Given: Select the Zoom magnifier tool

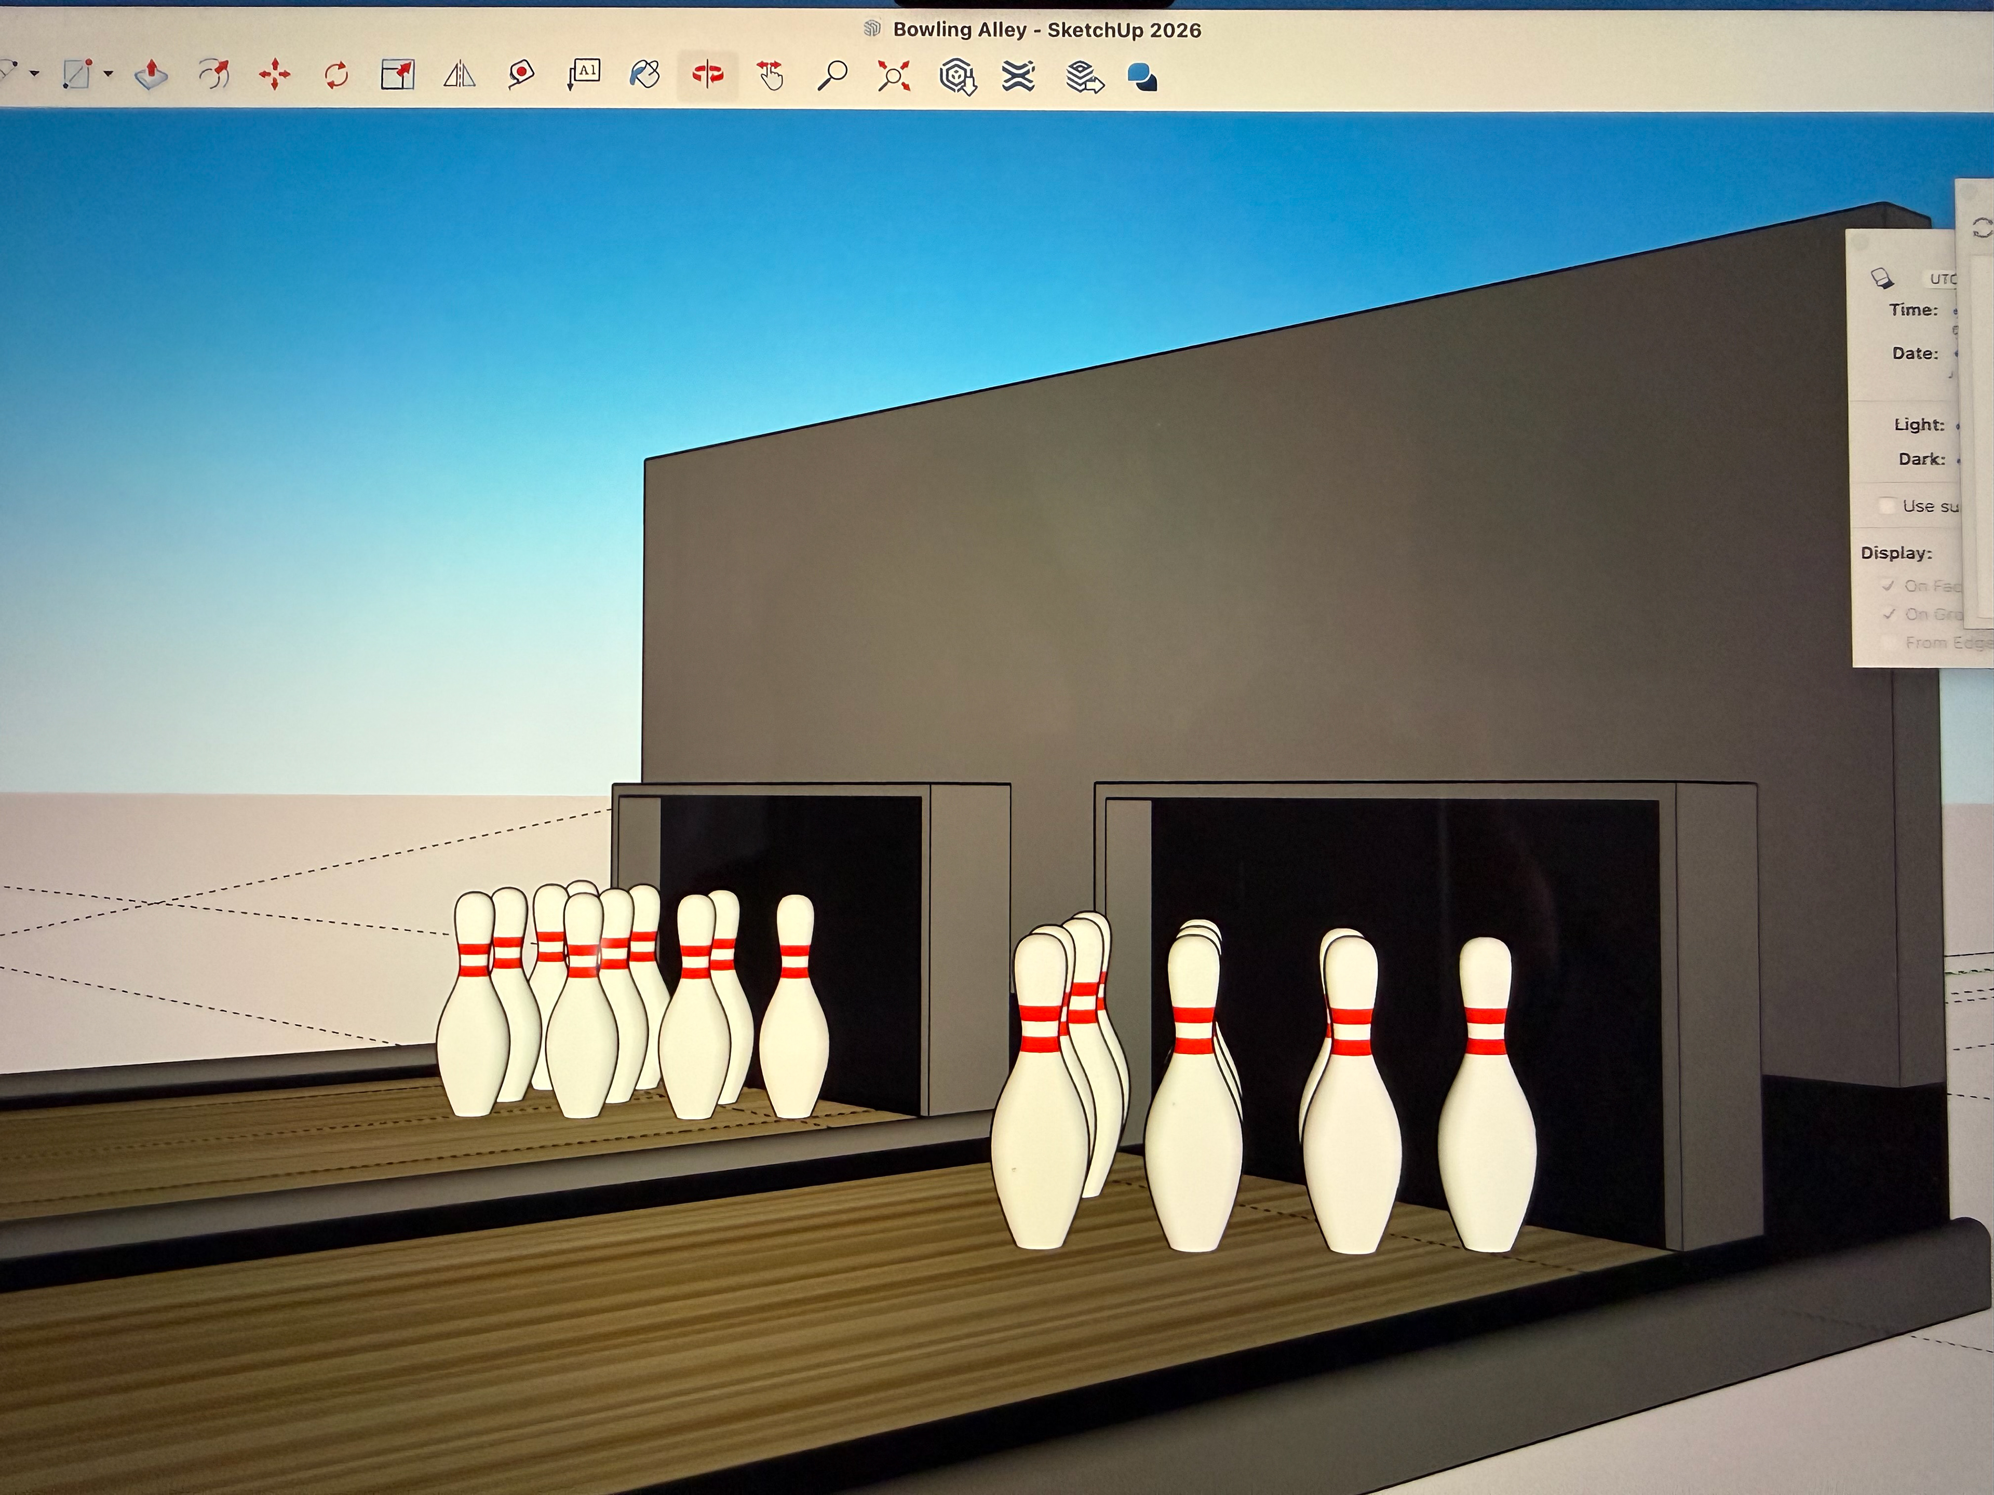Looking at the screenshot, I should (831, 76).
